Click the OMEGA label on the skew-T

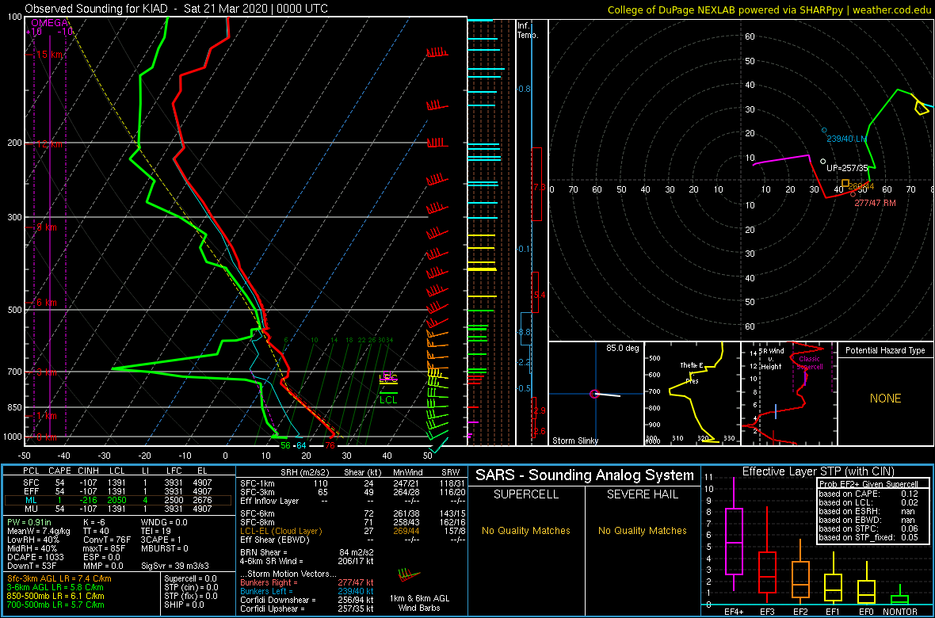point(49,23)
